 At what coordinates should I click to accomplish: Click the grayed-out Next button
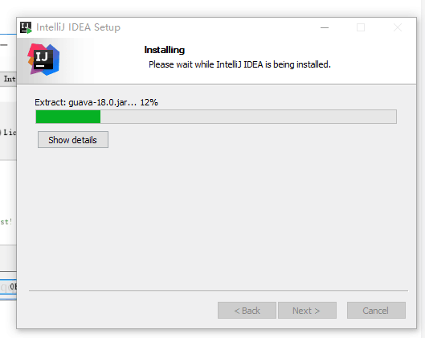pos(307,311)
